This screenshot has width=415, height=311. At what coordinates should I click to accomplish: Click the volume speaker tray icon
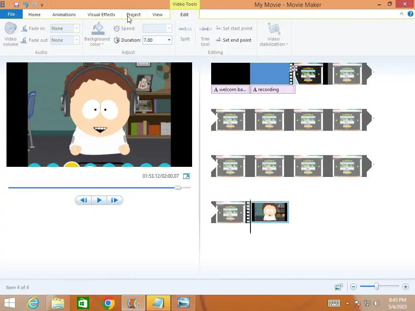tap(376, 303)
